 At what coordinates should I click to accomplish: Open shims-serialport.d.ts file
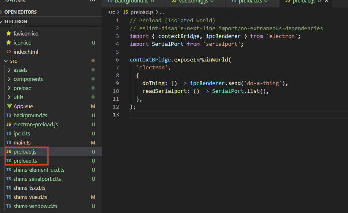coord(51,179)
